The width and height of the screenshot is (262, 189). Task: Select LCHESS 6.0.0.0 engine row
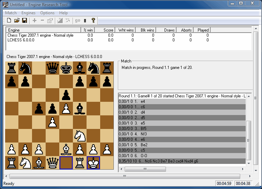[109, 40]
